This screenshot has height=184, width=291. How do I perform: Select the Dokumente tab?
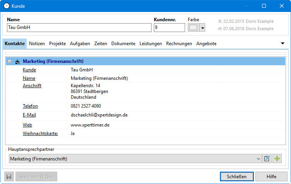point(123,44)
